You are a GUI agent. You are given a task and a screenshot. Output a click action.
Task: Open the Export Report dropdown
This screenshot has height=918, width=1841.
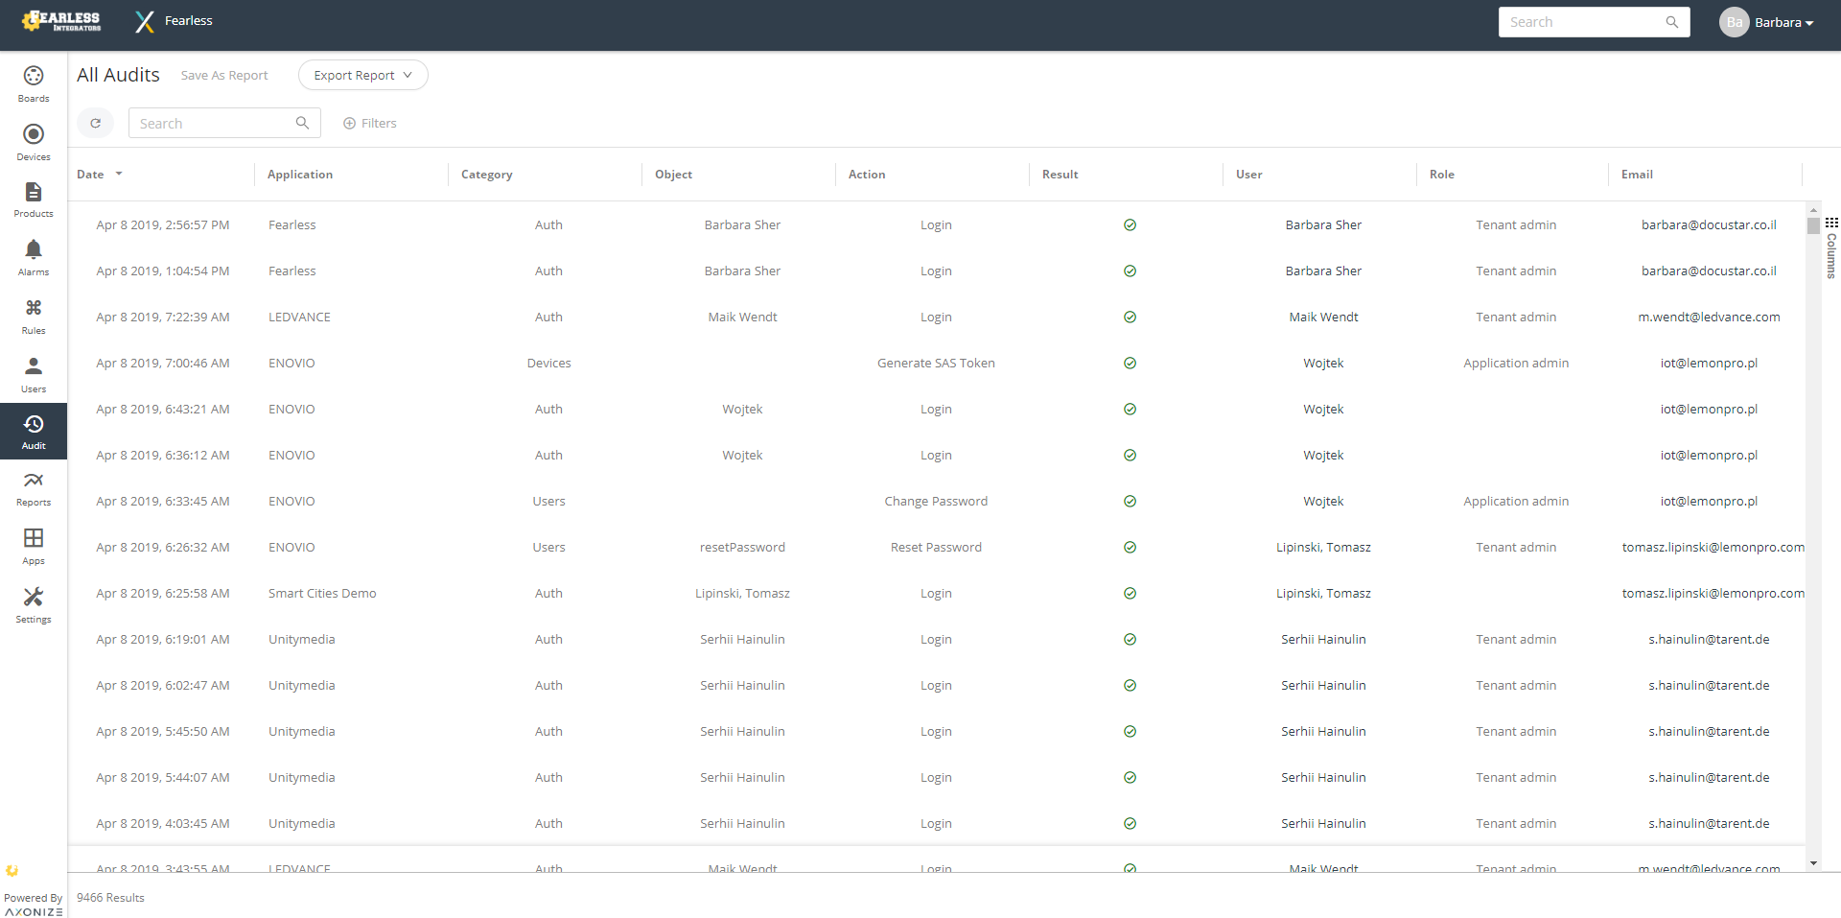click(362, 75)
